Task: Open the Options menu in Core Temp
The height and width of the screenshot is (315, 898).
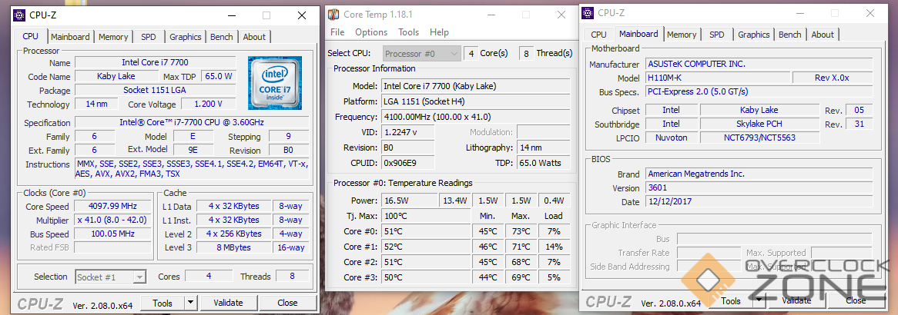Action: (371, 32)
